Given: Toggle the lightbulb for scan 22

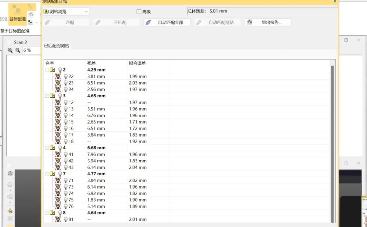Looking at the screenshot, I should tap(66, 77).
